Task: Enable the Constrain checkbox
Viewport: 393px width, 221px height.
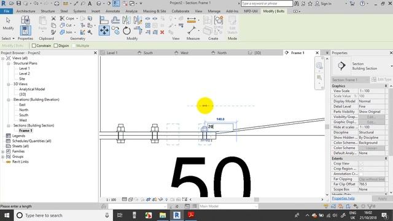Action: point(34,45)
